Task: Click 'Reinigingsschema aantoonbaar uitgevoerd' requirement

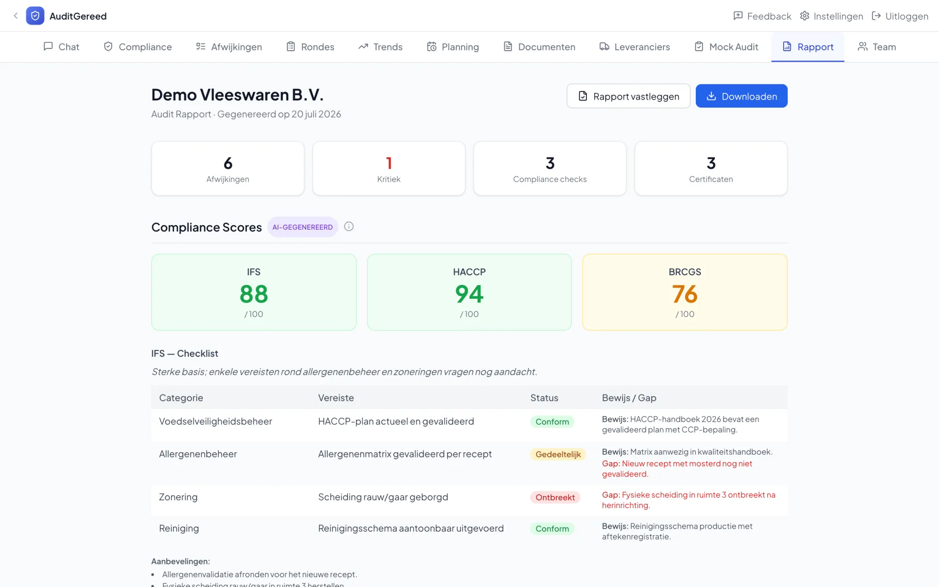Action: [x=411, y=528]
